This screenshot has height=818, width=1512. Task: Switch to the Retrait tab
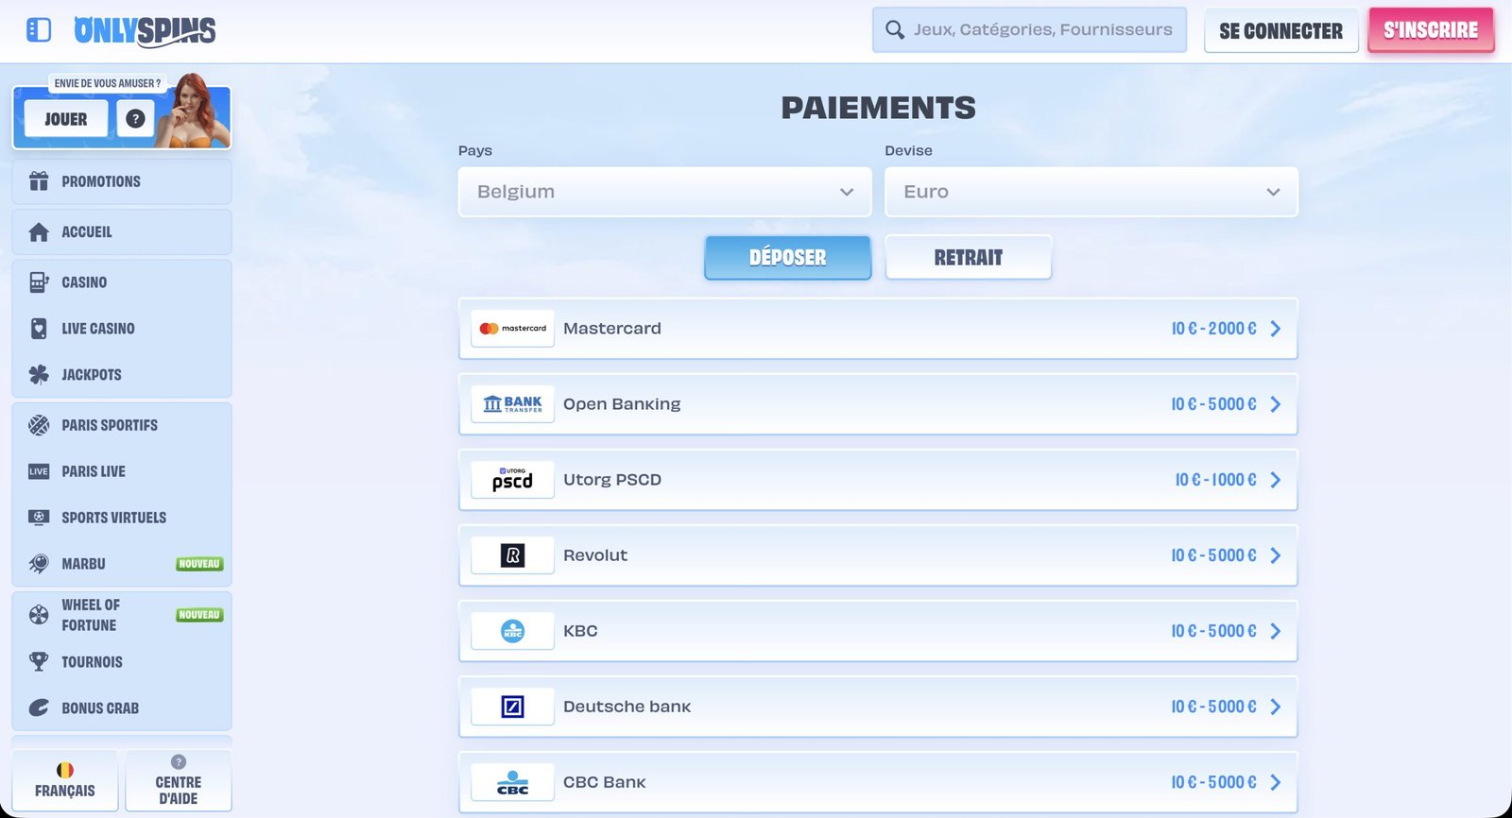(x=968, y=258)
